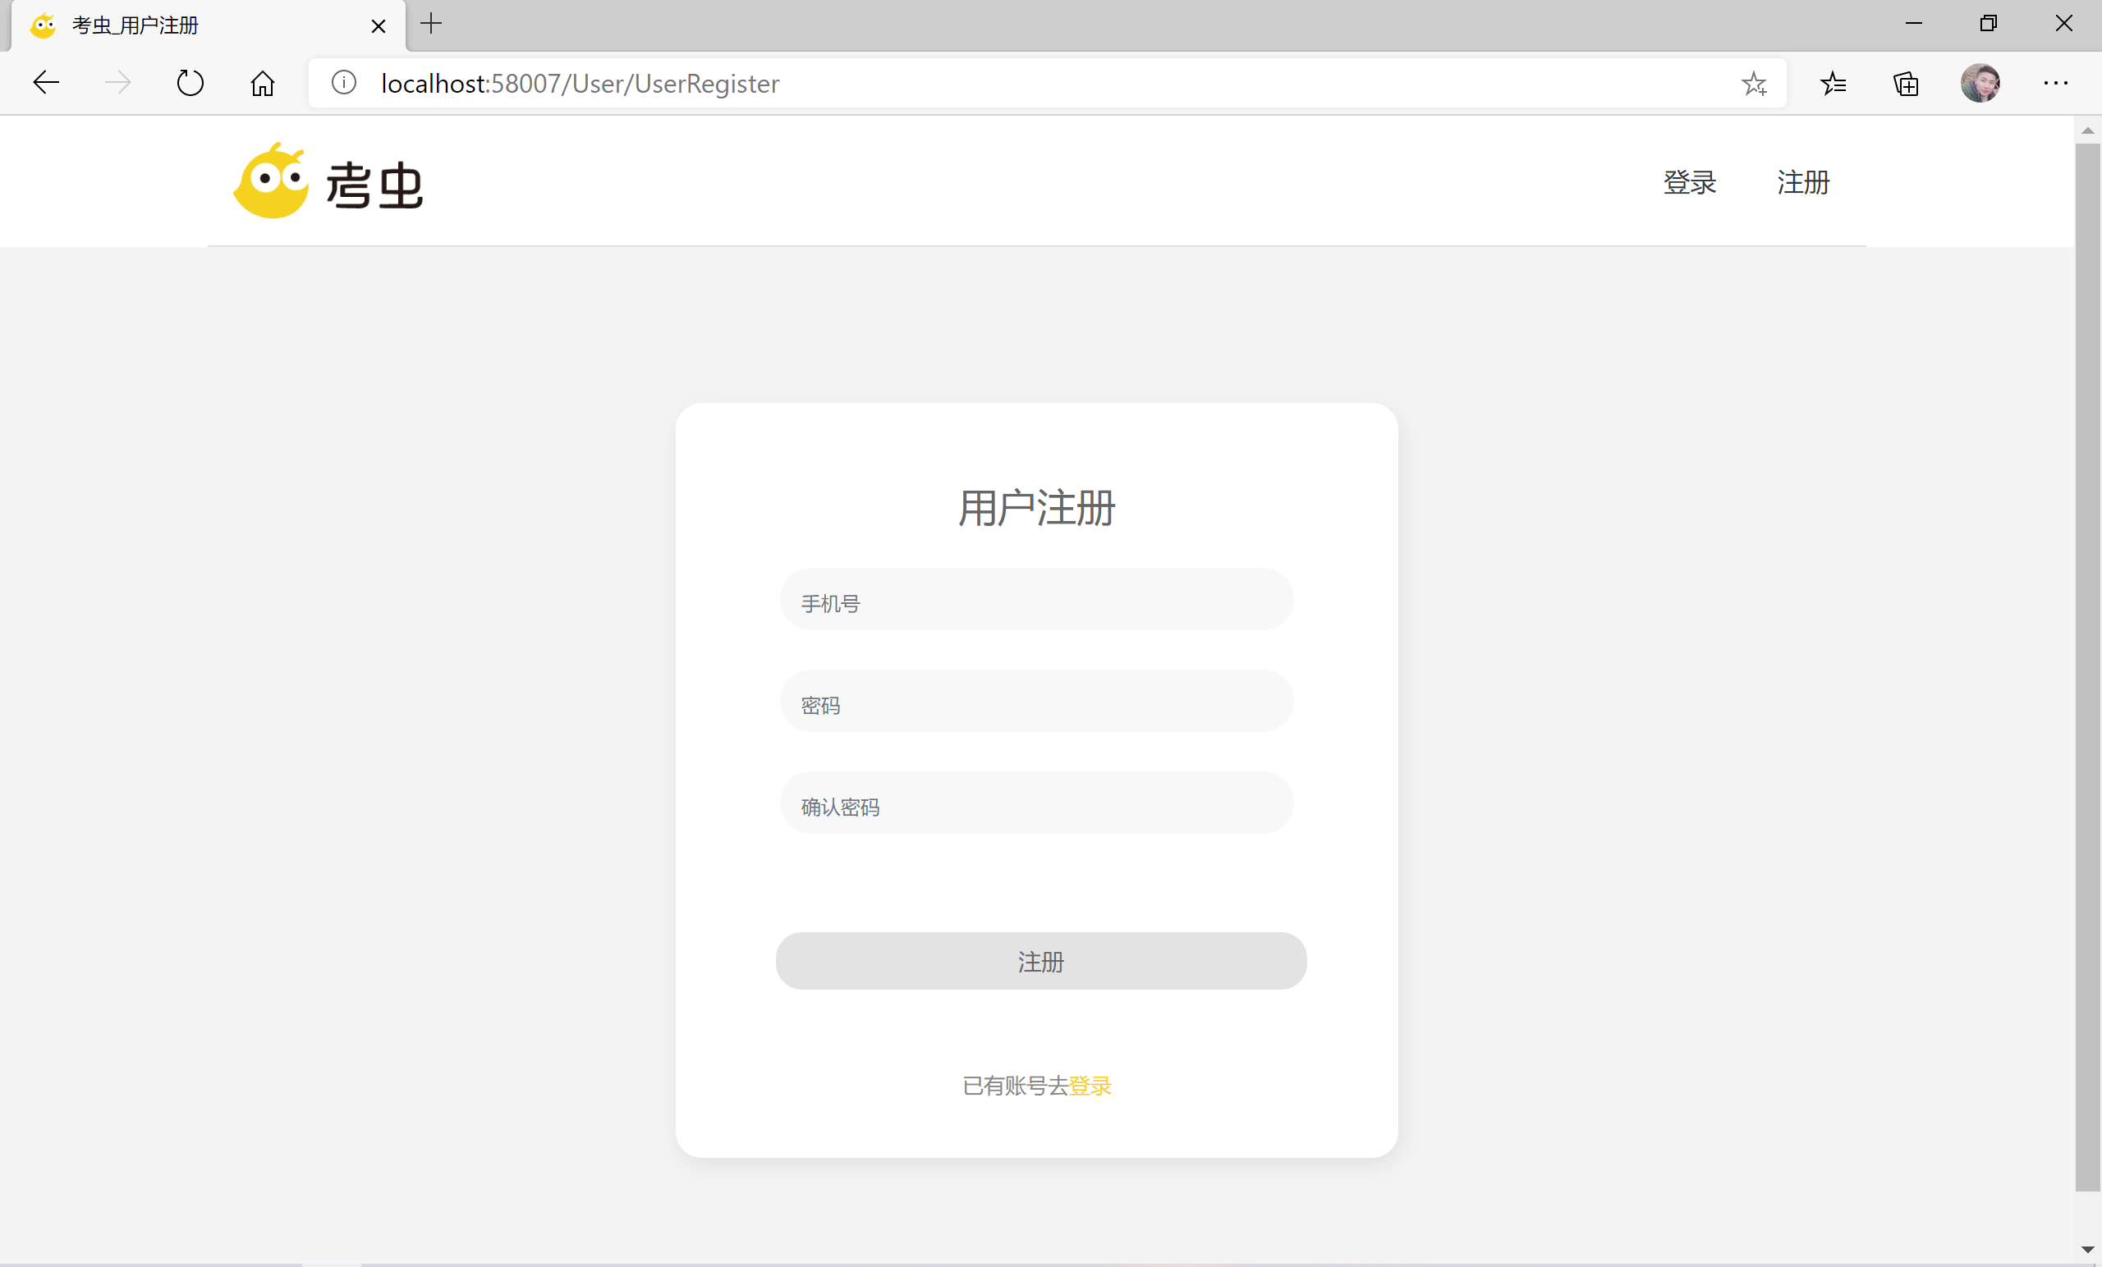This screenshot has height=1267, width=2102.
Task: Open the Settings and more menu
Action: [2055, 83]
